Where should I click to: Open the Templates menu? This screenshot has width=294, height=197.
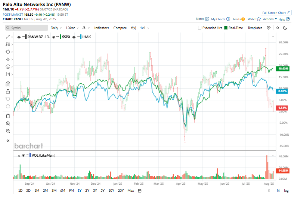(255, 28)
